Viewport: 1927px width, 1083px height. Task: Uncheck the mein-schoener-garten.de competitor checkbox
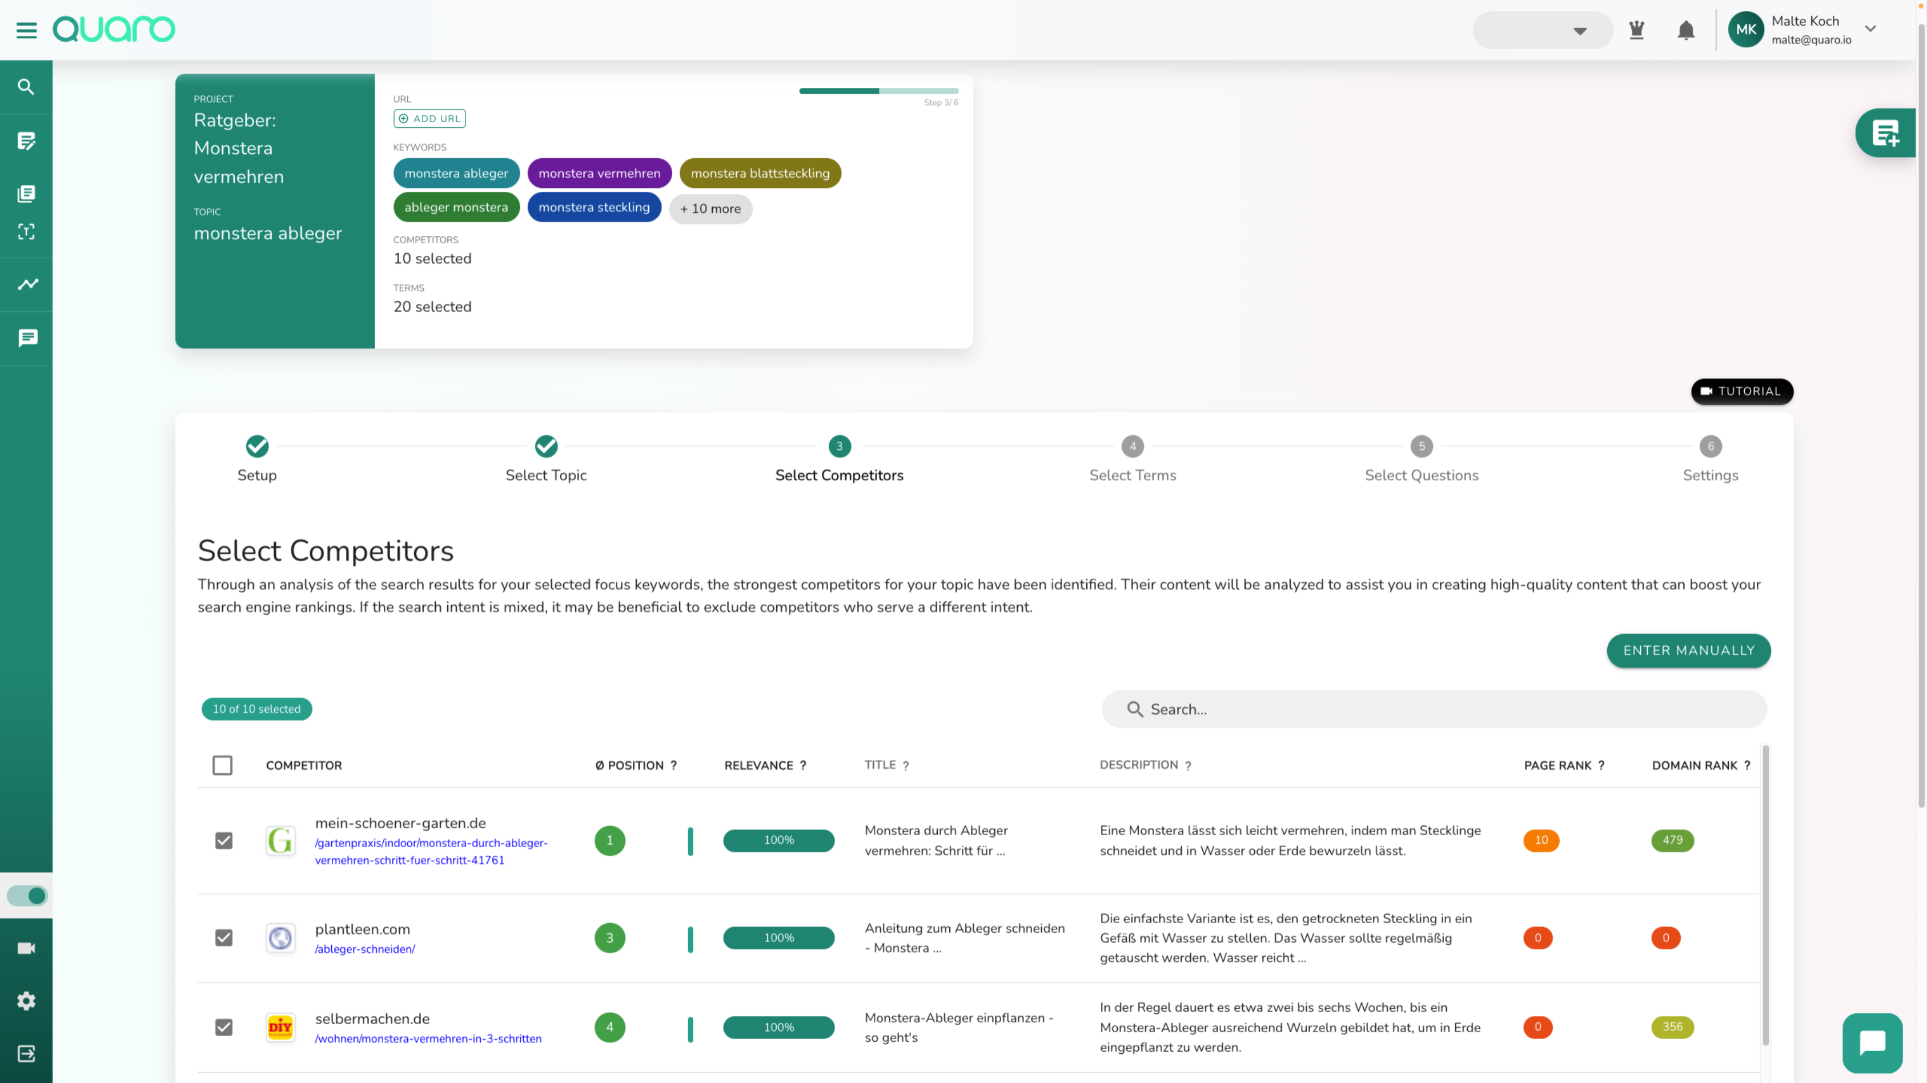pos(224,841)
